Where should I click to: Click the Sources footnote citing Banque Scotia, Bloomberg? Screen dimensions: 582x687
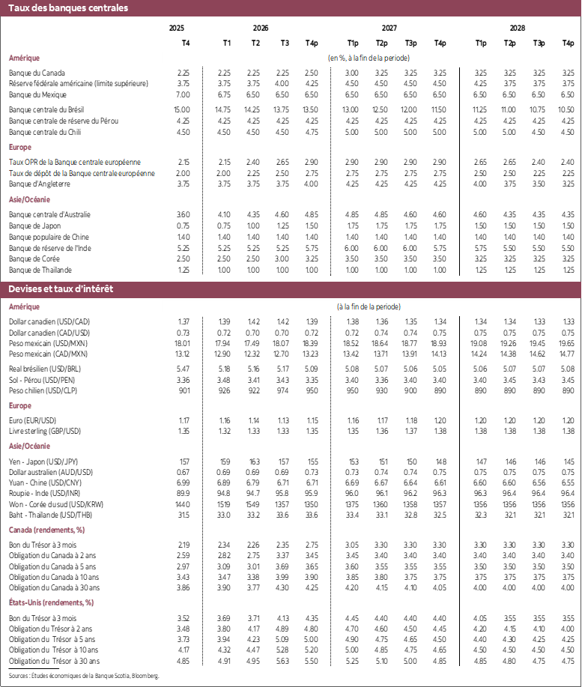click(x=84, y=676)
